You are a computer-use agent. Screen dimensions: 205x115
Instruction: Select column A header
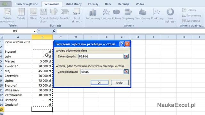coord(18,37)
